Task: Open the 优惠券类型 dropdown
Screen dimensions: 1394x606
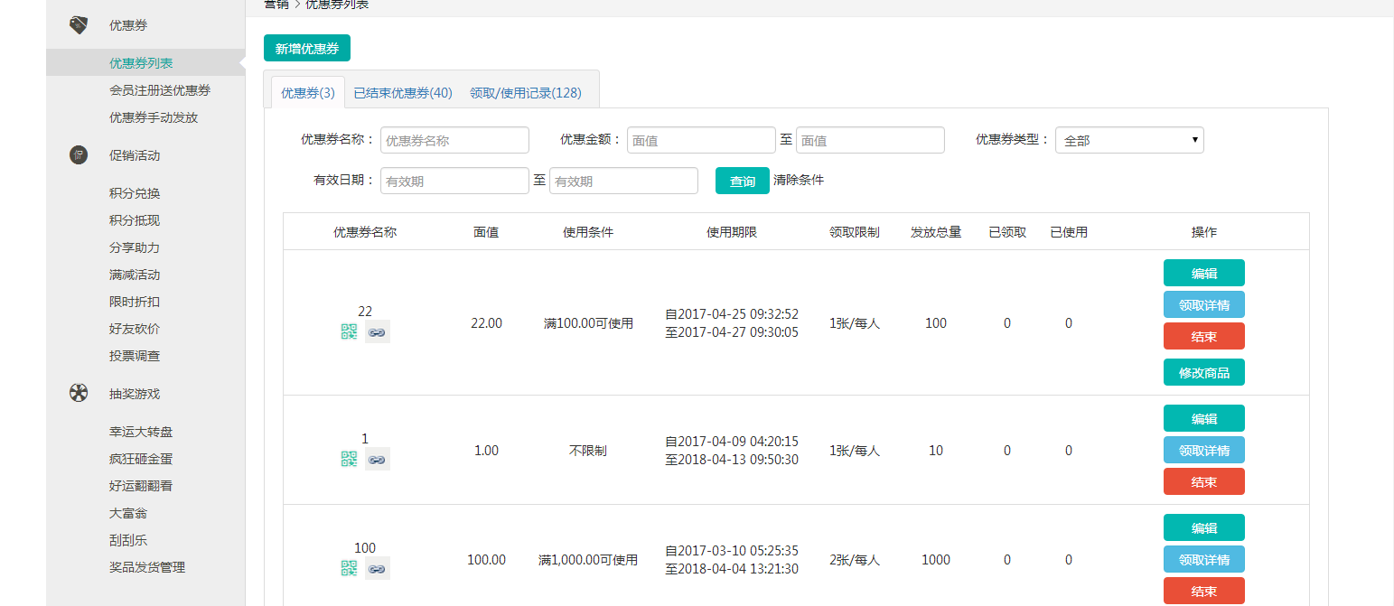Action: 1128,140
